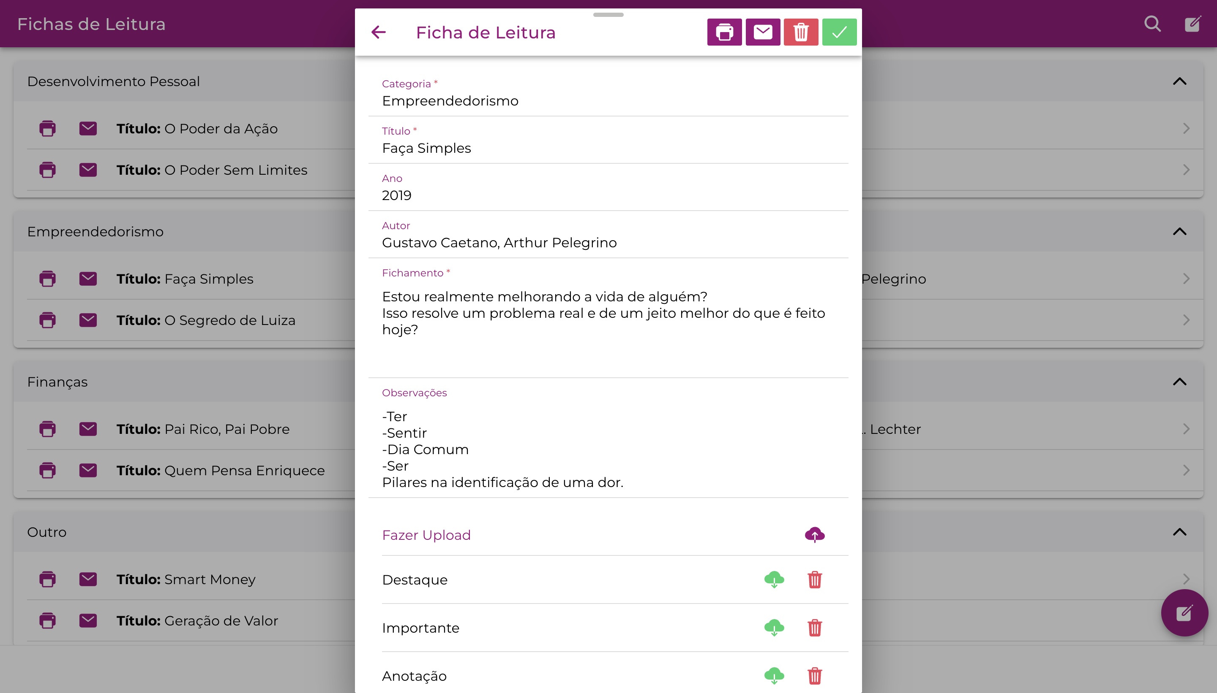
Task: Send the reading card by email
Action: tap(763, 32)
